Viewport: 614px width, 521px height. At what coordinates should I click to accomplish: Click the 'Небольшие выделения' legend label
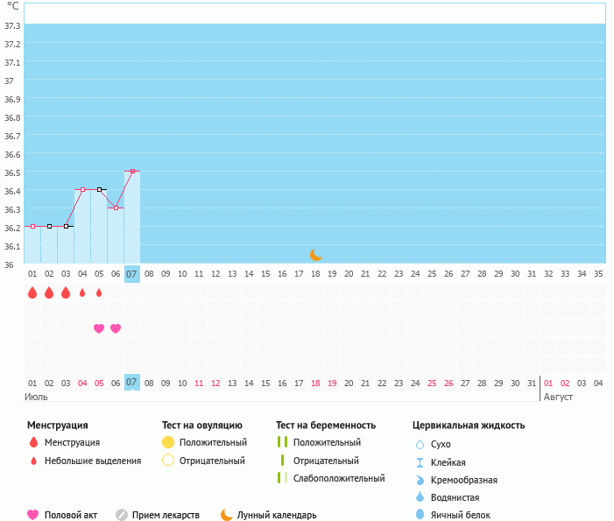click(92, 461)
